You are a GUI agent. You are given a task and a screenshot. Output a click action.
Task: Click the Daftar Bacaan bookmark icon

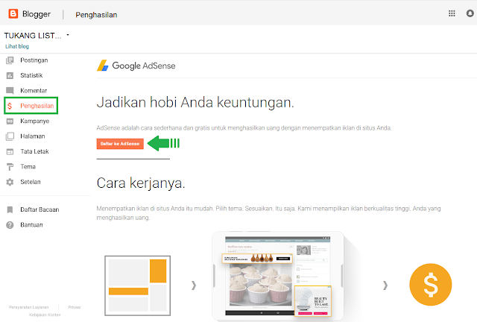[x=10, y=209]
